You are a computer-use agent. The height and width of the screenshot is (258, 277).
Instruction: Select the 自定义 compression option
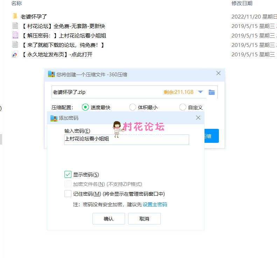tap(182, 107)
